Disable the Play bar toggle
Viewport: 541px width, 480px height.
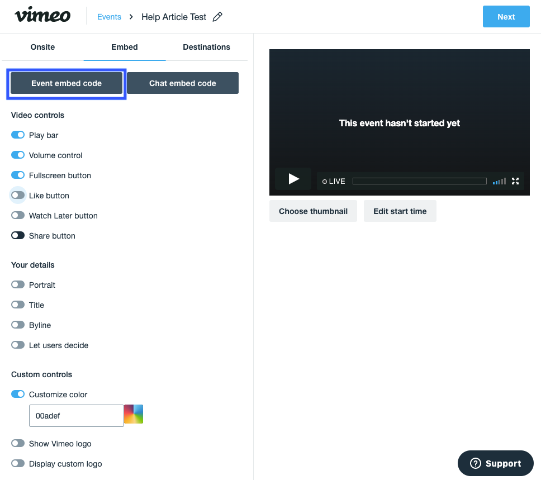[x=18, y=135]
